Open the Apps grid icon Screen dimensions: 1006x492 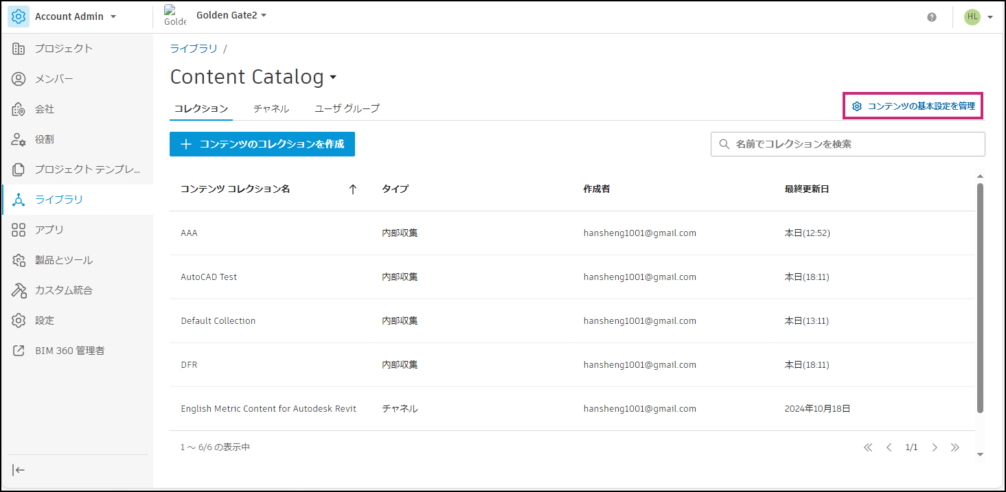[x=19, y=230]
